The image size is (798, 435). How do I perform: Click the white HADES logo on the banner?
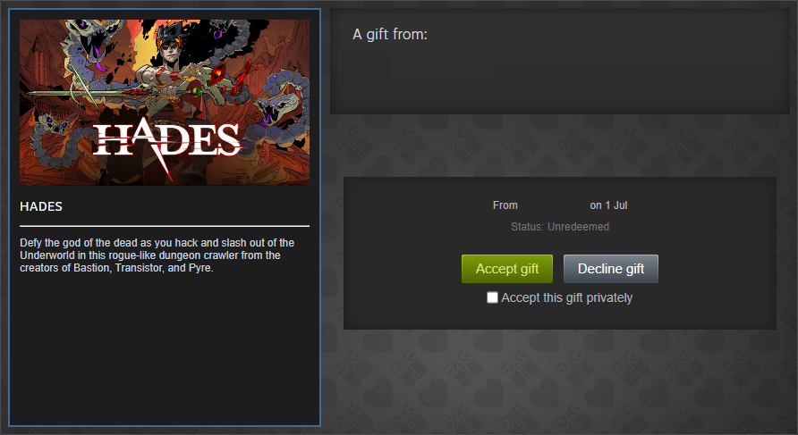166,141
